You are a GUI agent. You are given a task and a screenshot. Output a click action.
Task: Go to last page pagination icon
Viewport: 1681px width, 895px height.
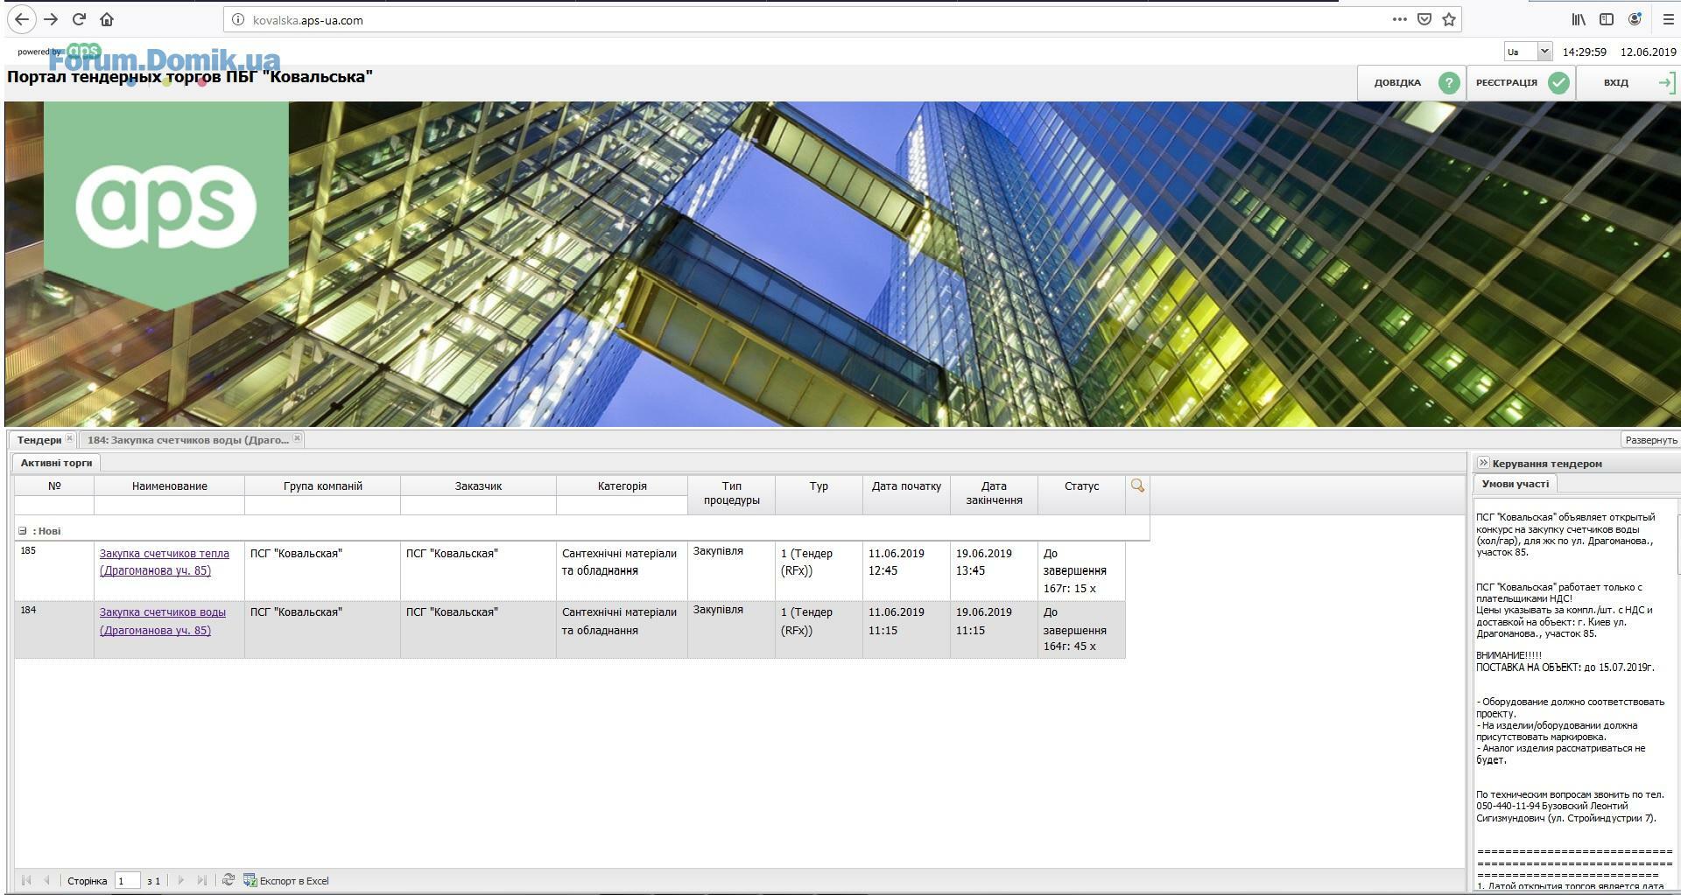pyautogui.click(x=202, y=881)
